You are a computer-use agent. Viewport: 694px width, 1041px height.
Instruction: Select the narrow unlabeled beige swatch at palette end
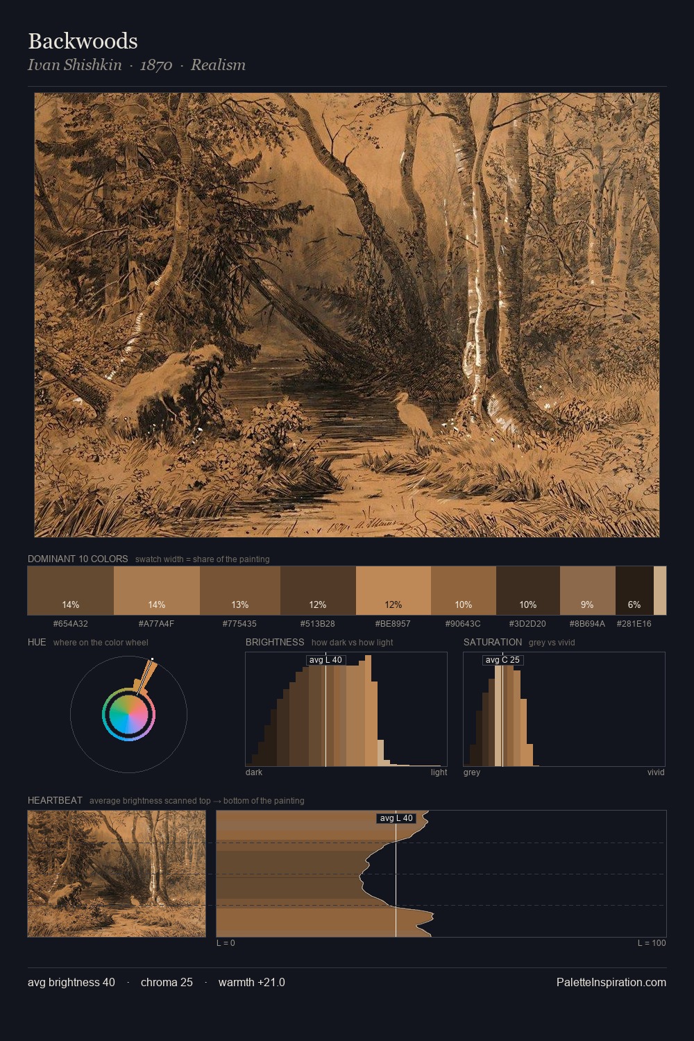point(660,591)
